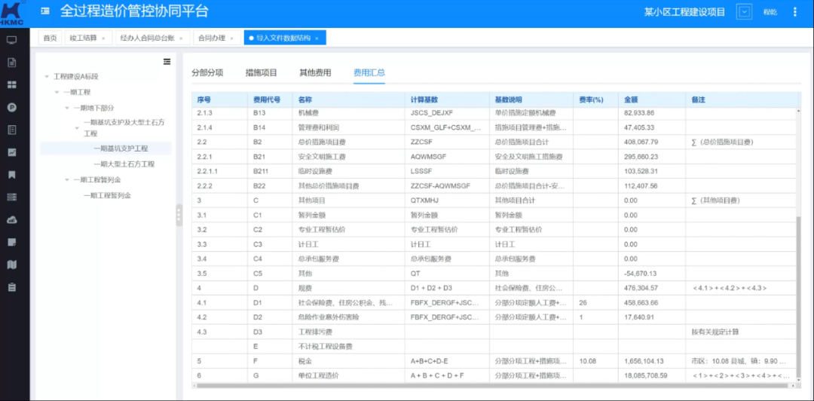
Task: Click the ledger book icon in sidebar
Action: click(x=12, y=130)
